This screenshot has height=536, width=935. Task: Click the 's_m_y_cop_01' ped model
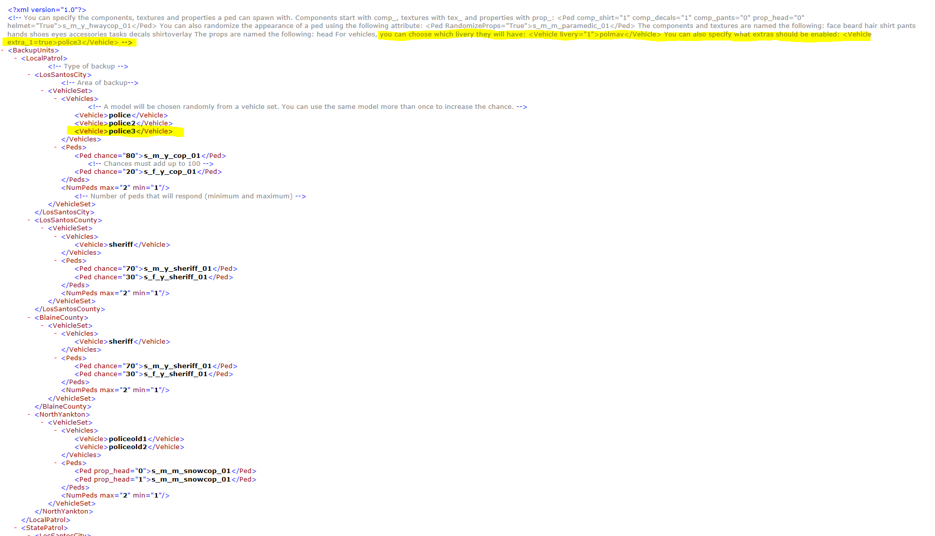(172, 156)
